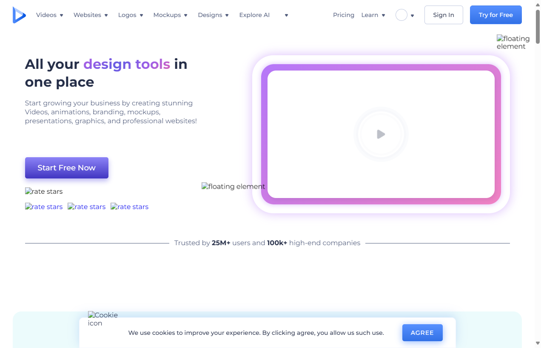Expand the Videos dropdown menu
This screenshot has width=541, height=348.
50,15
